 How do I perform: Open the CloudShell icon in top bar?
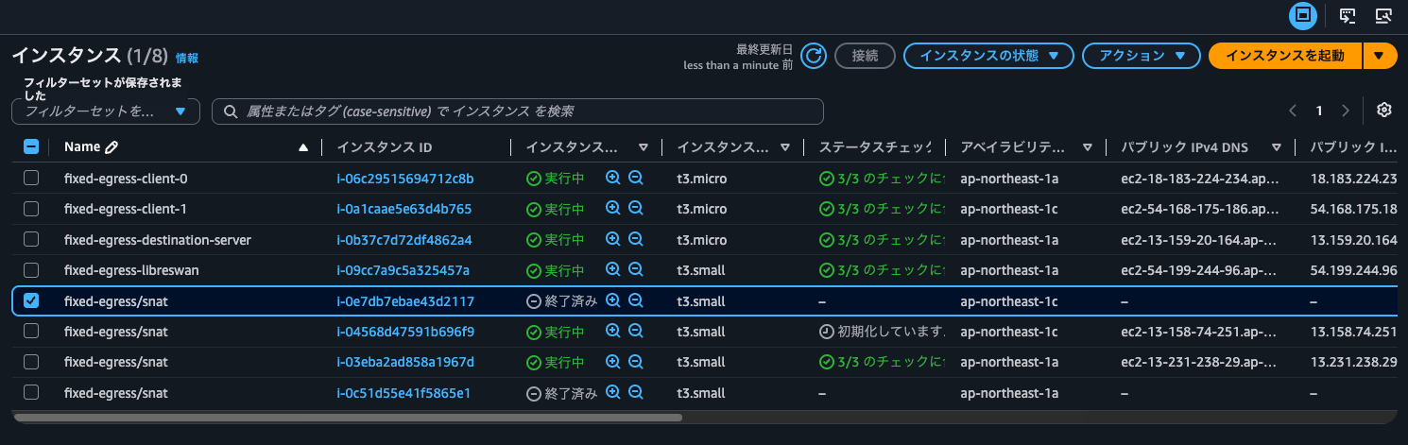point(1348,15)
